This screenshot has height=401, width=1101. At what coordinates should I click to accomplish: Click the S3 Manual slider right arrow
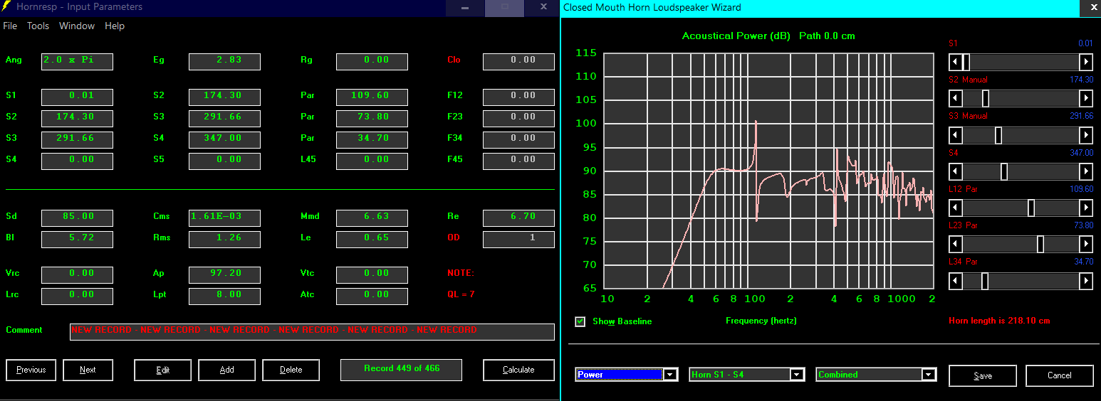pyautogui.click(x=1086, y=135)
